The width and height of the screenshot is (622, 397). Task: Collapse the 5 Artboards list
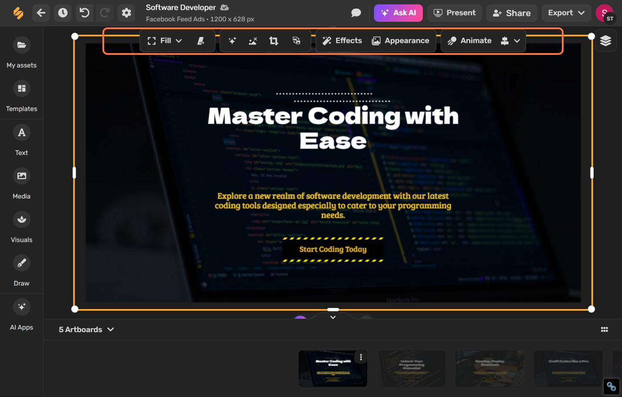click(111, 330)
